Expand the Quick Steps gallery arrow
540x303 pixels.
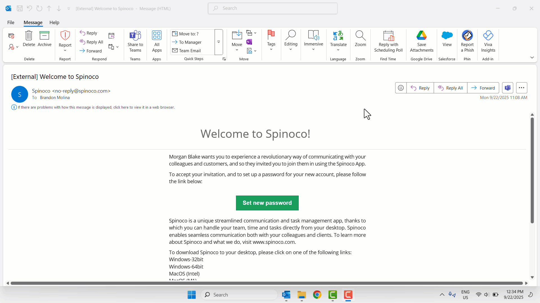pos(219,42)
